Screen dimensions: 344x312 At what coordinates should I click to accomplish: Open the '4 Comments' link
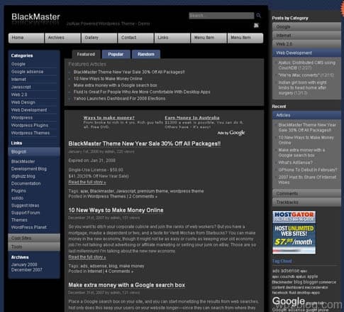coord(119,271)
